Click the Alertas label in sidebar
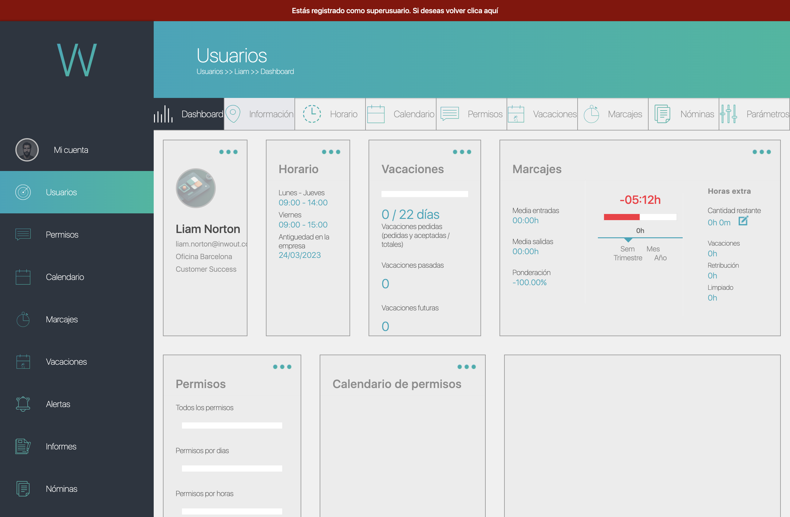Screen dimensions: 790x517 [x=58, y=404]
